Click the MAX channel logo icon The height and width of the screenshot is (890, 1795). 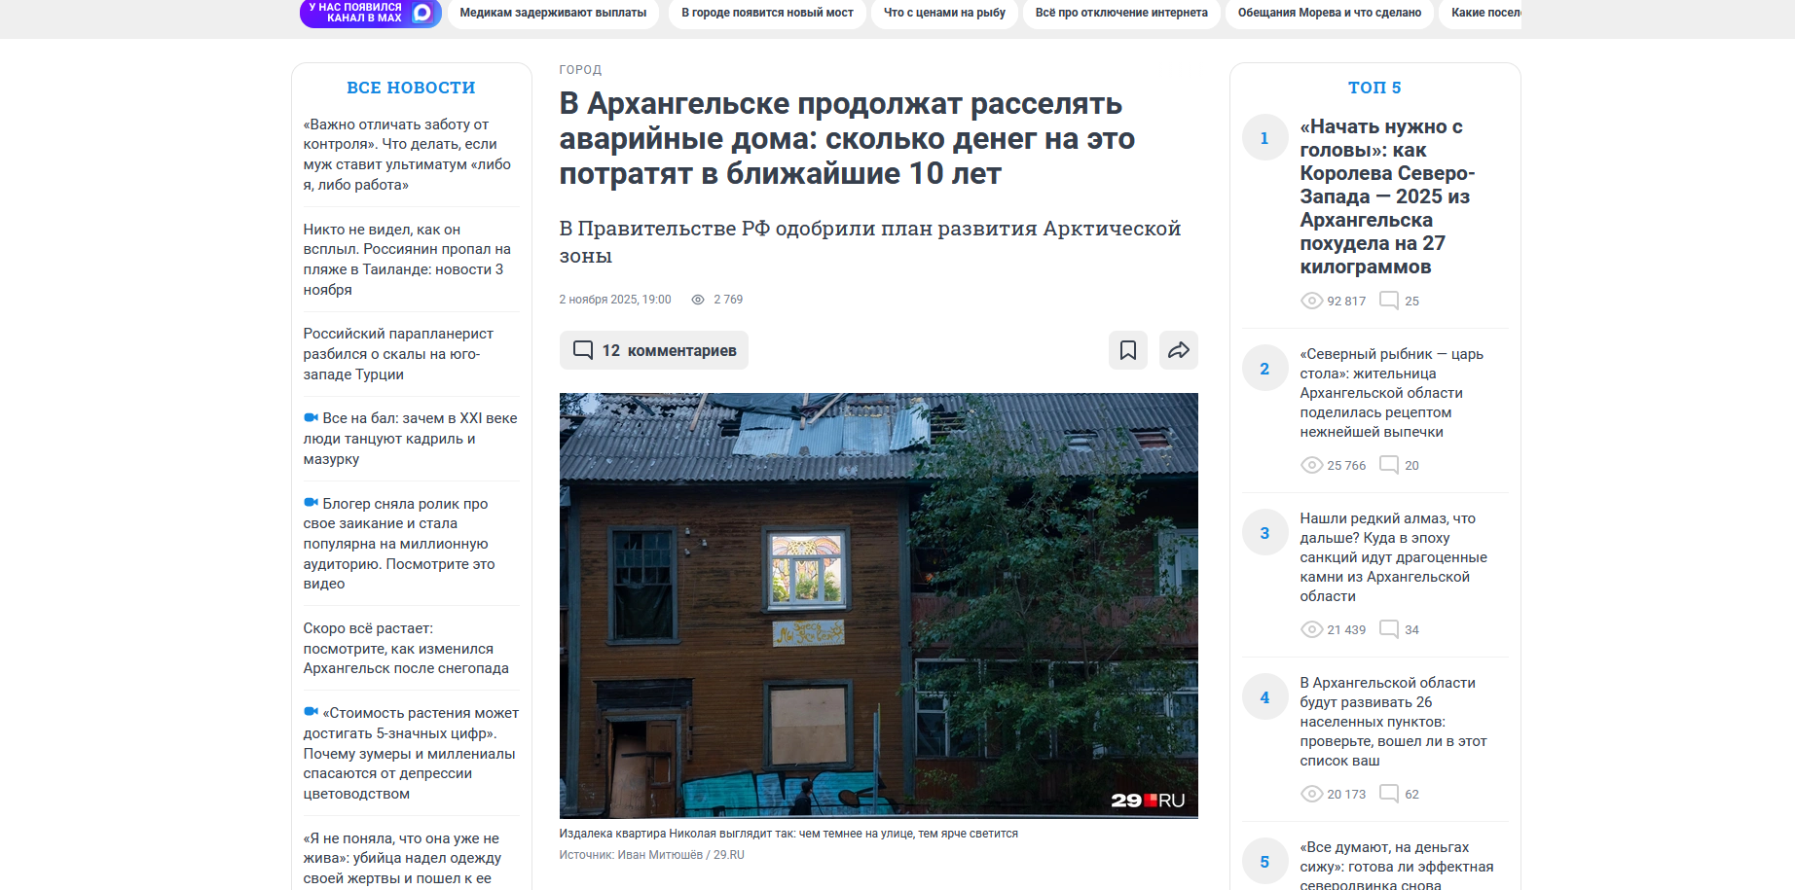(422, 13)
